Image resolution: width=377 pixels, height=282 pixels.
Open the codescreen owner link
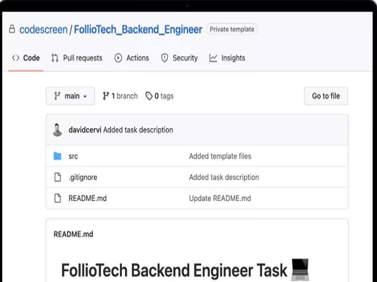(x=43, y=30)
